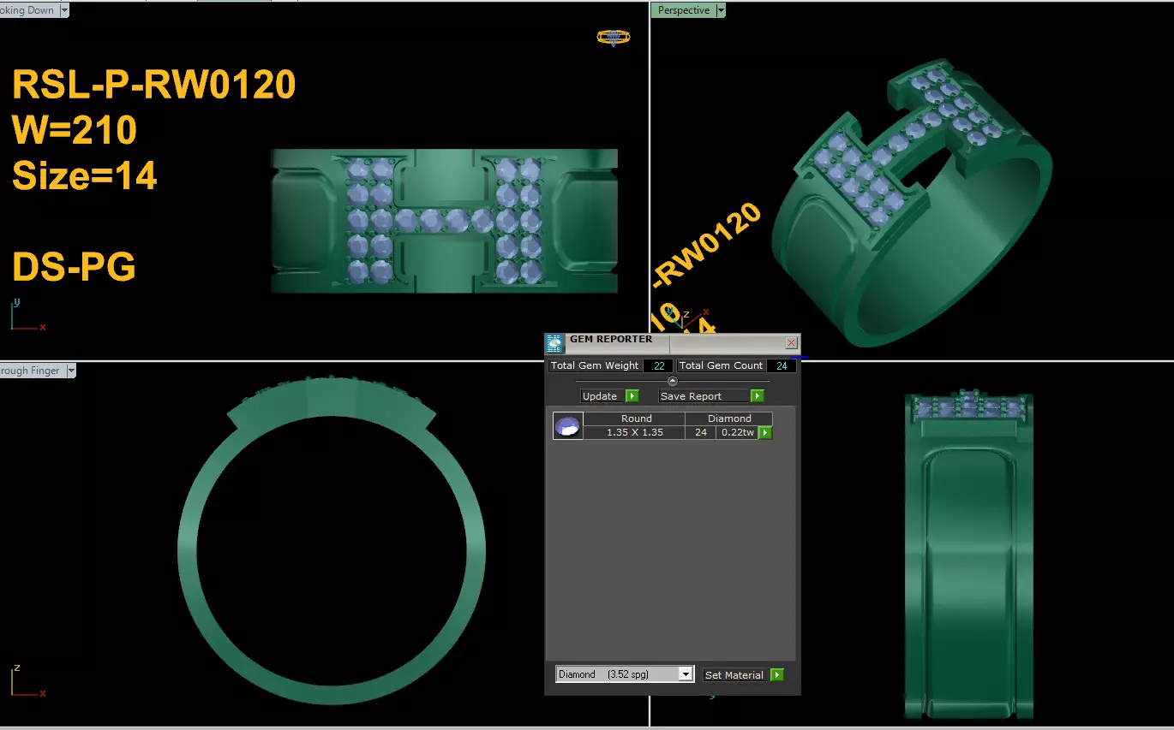The image size is (1174, 730).
Task: Click the green arrow next to Save Report
Action: [x=758, y=396]
